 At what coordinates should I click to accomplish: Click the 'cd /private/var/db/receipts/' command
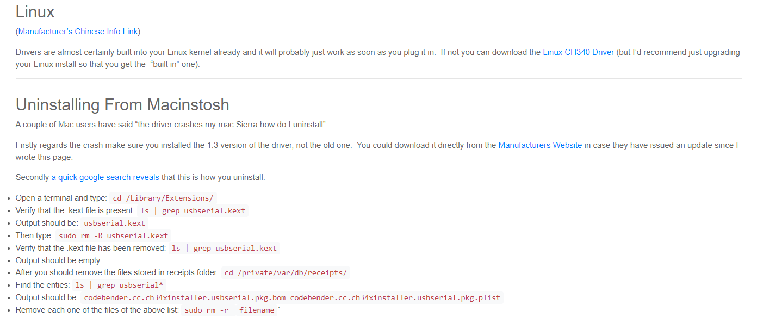coord(286,273)
